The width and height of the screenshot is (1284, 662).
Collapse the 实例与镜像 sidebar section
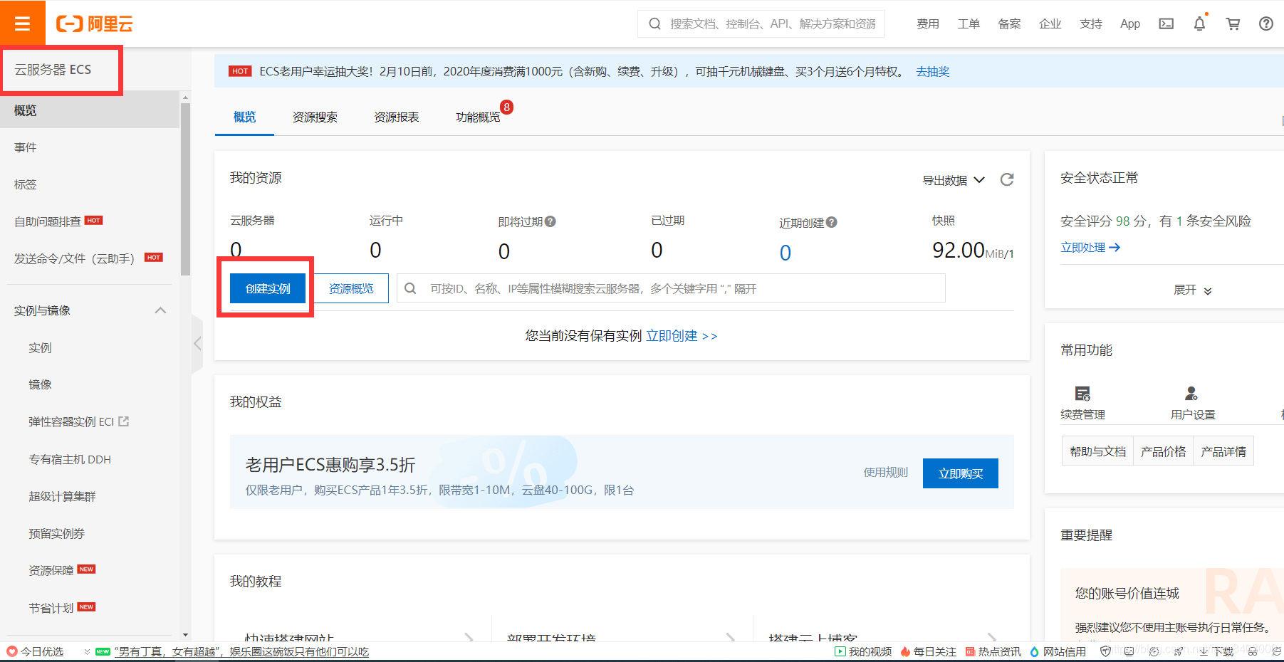(x=161, y=310)
